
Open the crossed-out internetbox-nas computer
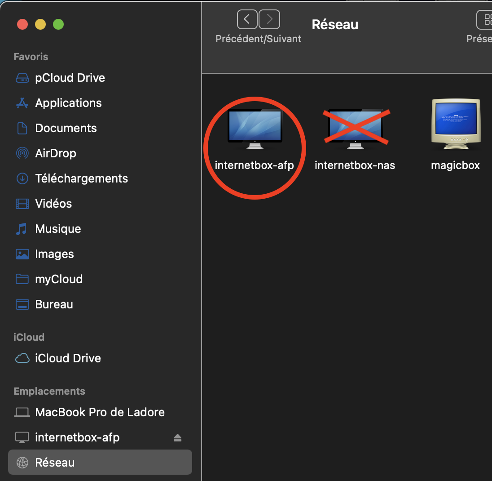(355, 128)
